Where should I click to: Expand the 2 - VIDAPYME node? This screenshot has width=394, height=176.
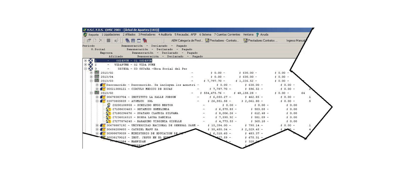pos(86,65)
